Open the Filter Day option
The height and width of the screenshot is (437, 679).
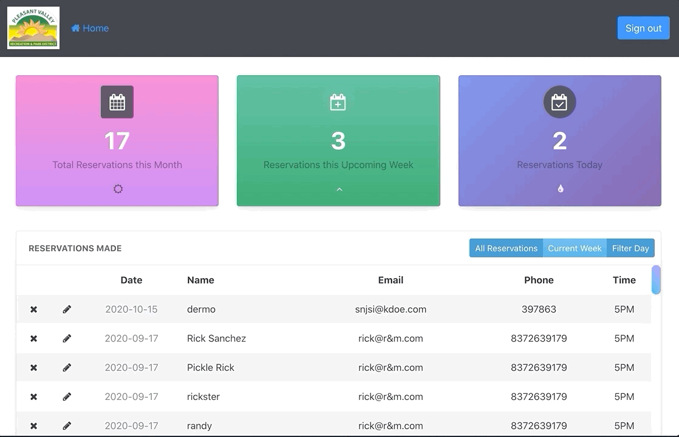tap(630, 248)
